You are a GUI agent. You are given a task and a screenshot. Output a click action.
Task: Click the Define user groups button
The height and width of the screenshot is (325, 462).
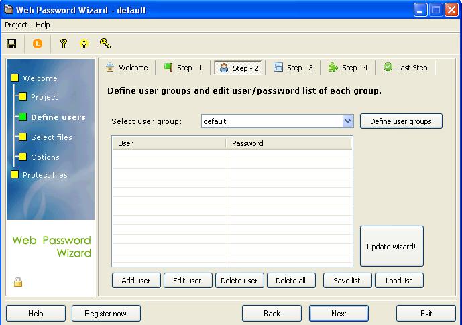[x=401, y=121]
